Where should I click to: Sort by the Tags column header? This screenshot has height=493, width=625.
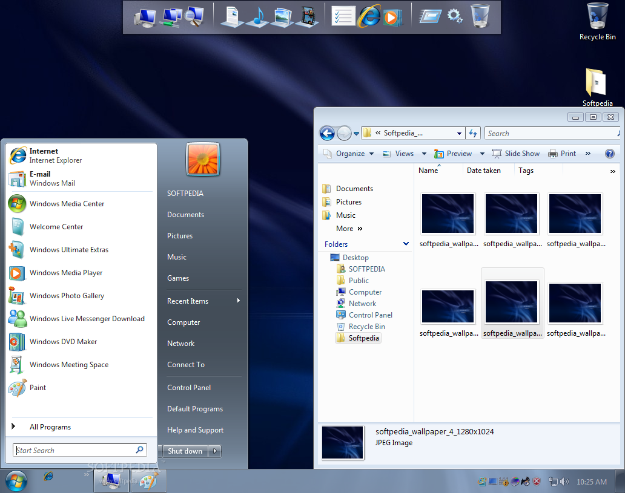(x=526, y=171)
